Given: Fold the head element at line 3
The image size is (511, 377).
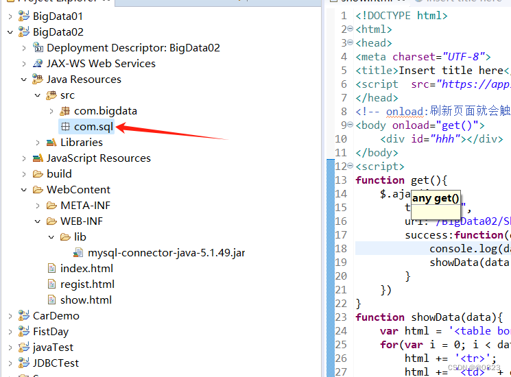Looking at the screenshot, I should pos(350,42).
